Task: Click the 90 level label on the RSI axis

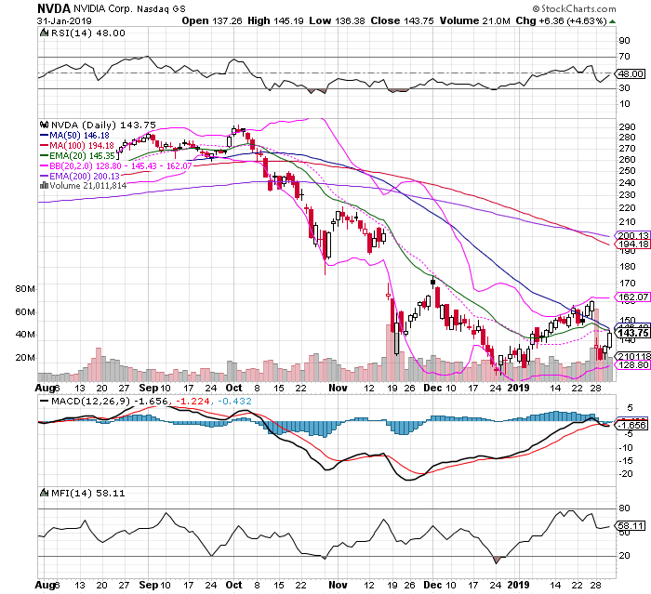Action: pyautogui.click(x=624, y=41)
